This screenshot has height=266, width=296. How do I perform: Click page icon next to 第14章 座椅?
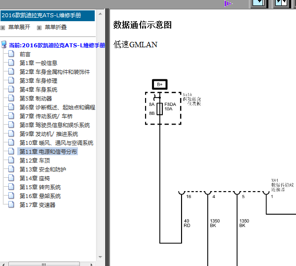coord(11,178)
